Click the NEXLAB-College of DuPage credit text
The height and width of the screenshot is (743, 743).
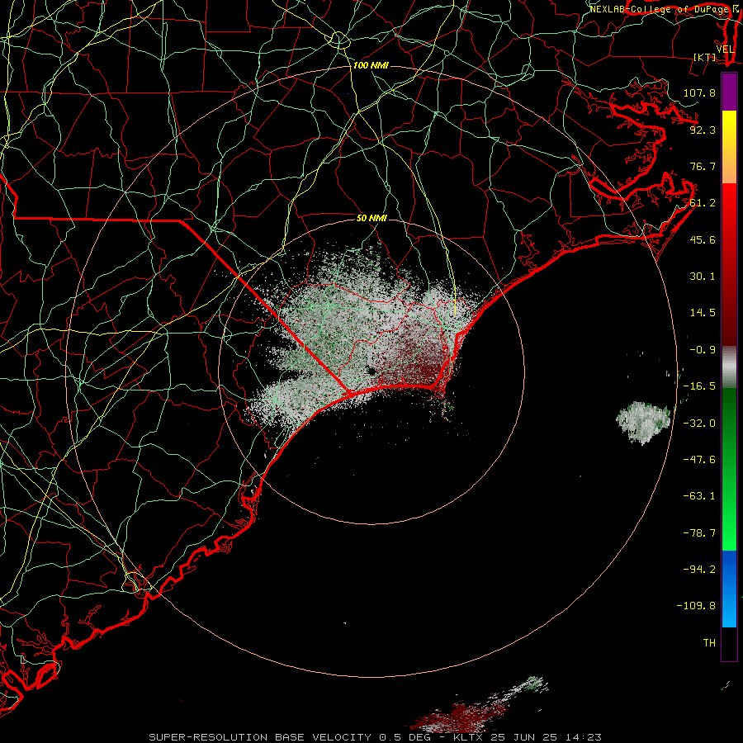[x=660, y=9]
